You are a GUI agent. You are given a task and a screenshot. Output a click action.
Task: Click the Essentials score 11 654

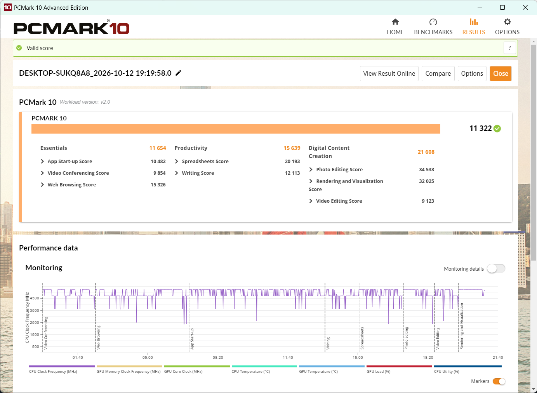pyautogui.click(x=158, y=148)
